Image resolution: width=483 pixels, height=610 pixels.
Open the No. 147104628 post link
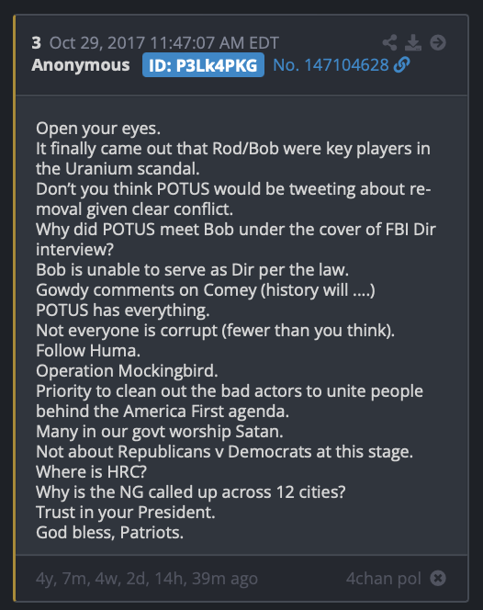331,65
